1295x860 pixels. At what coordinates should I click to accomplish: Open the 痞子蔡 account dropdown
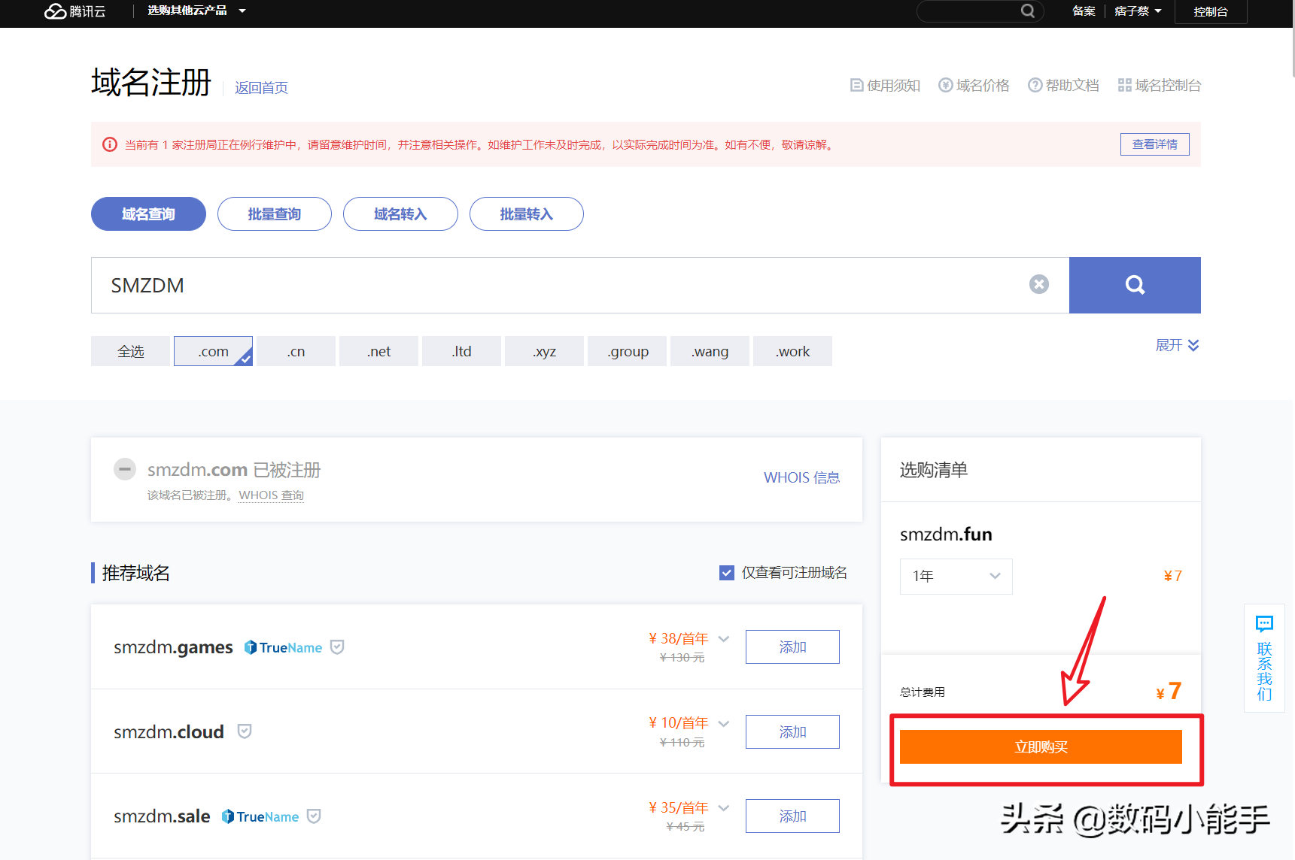pyautogui.click(x=1138, y=11)
